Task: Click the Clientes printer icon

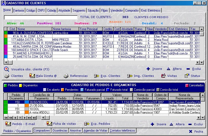Action: pos(7,76)
